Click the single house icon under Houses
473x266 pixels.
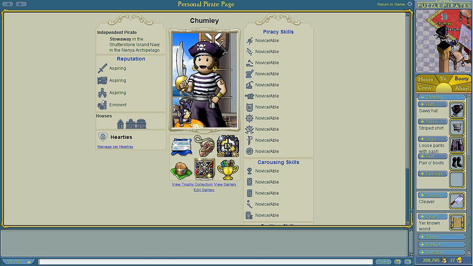[120, 124]
